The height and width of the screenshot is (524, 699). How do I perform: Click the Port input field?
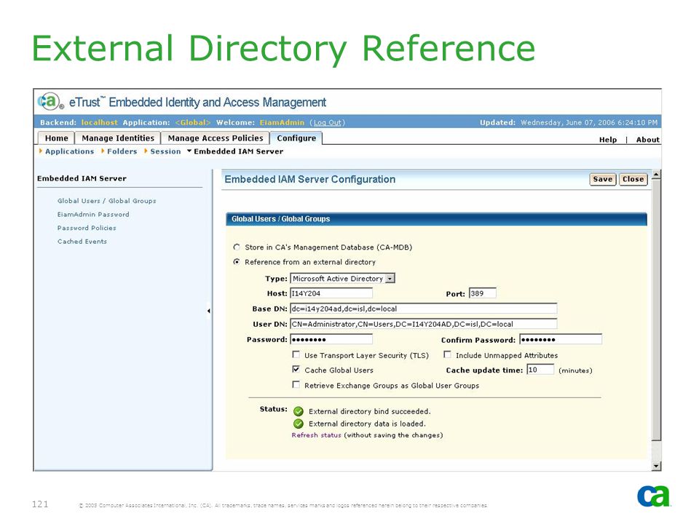pyautogui.click(x=482, y=293)
